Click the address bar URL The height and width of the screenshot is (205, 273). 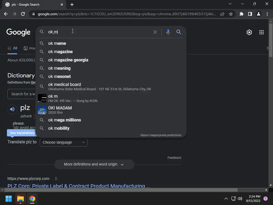[x=127, y=14]
